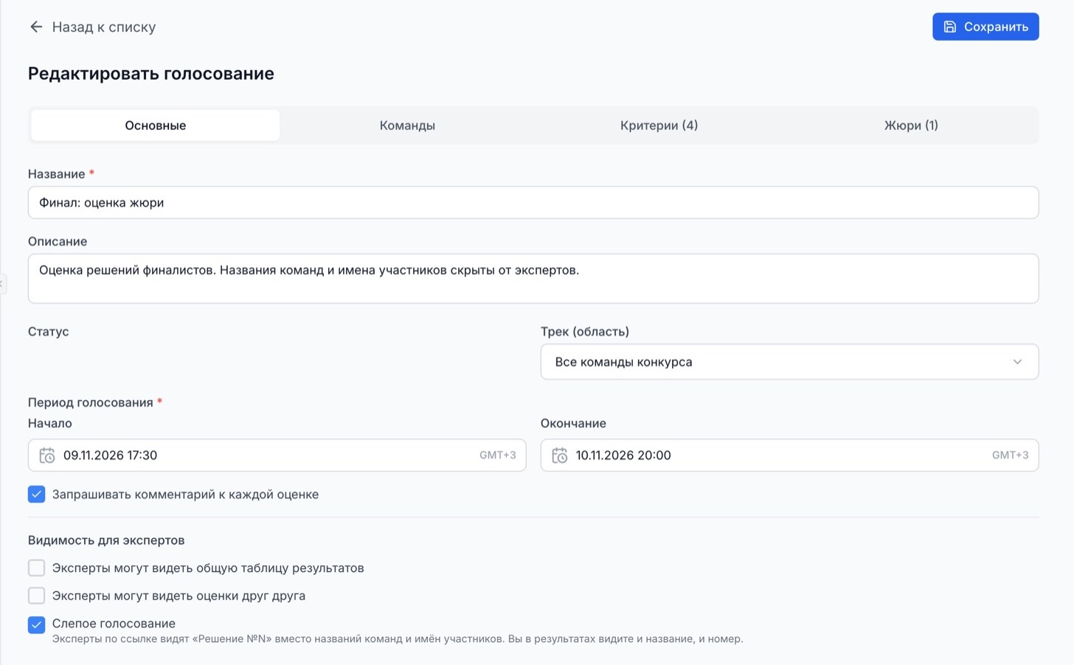Disable the Слепое голосование checkbox
The width and height of the screenshot is (1074, 665).
point(36,624)
